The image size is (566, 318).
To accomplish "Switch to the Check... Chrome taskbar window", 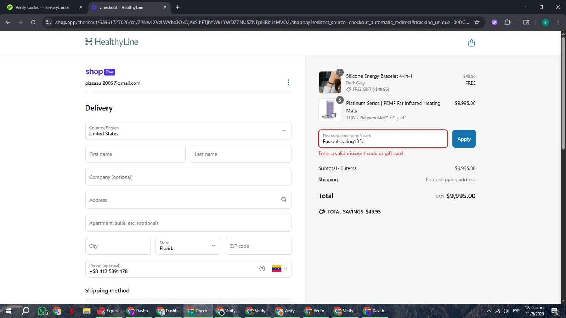I will tap(198, 311).
